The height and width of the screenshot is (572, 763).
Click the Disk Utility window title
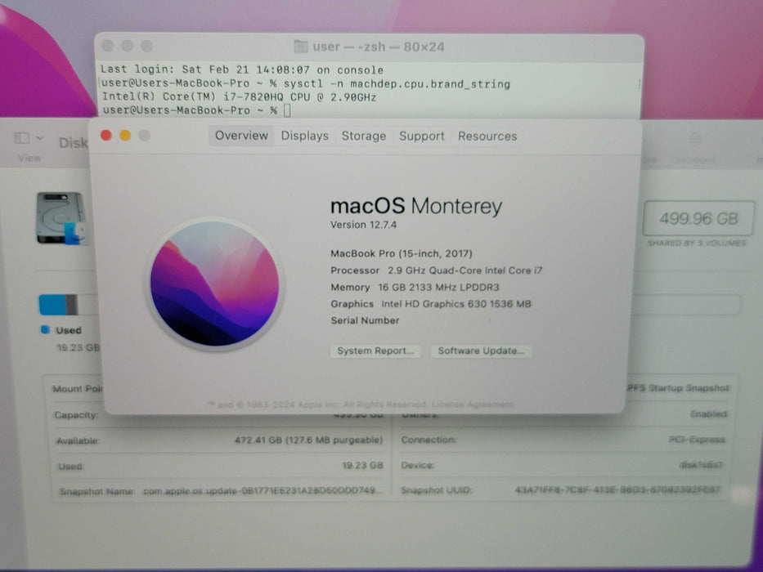(x=73, y=143)
